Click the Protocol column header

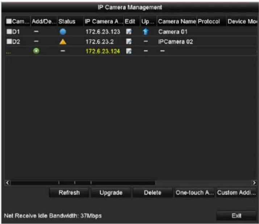click(212, 21)
